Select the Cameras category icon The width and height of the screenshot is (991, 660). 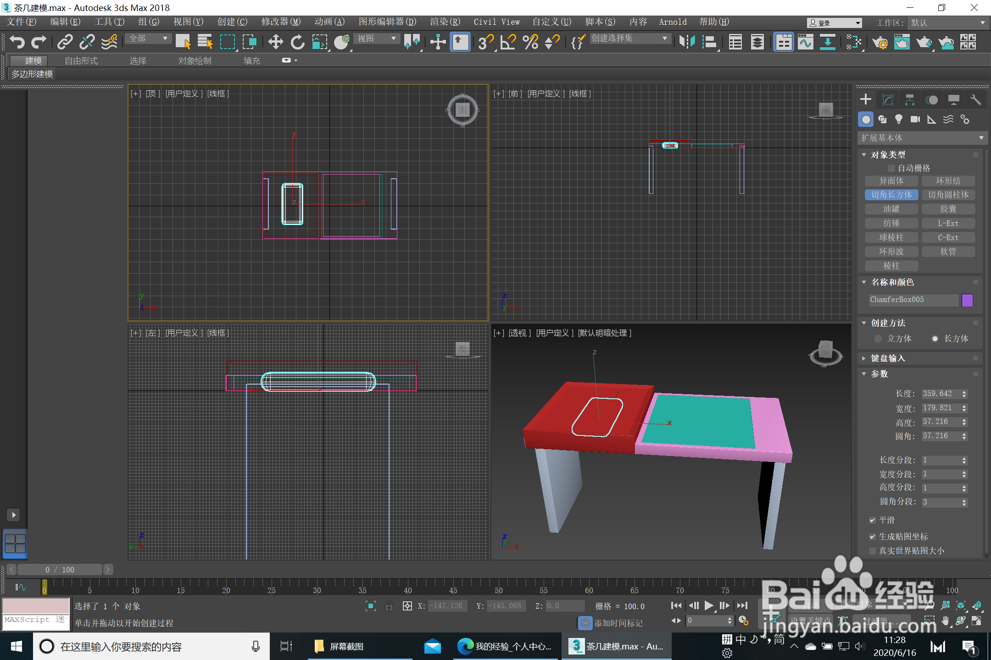click(915, 119)
